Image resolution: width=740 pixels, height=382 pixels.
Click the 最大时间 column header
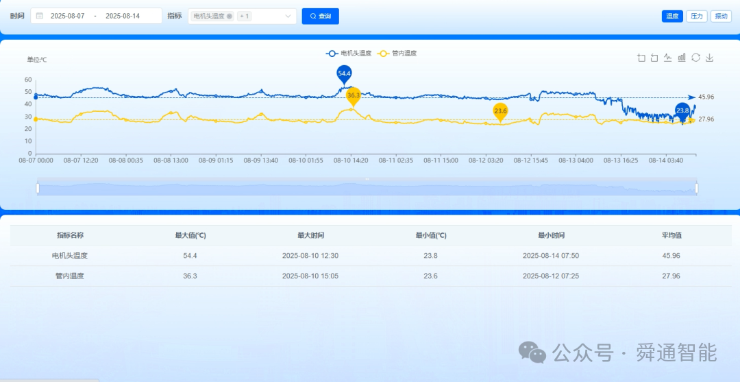tap(310, 235)
